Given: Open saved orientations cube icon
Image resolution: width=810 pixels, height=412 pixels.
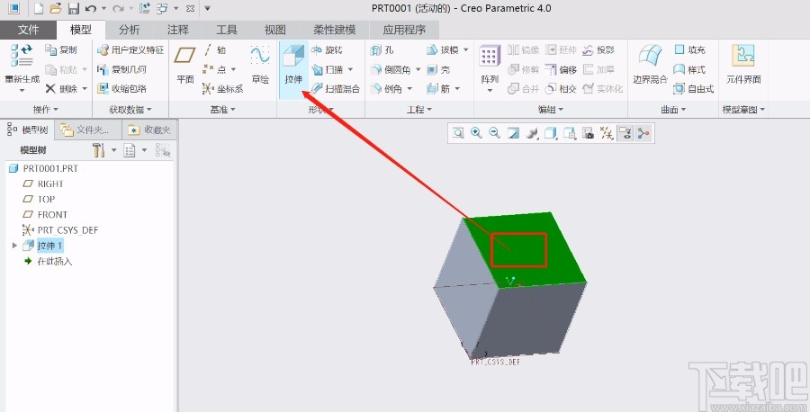Looking at the screenshot, I should [550, 134].
